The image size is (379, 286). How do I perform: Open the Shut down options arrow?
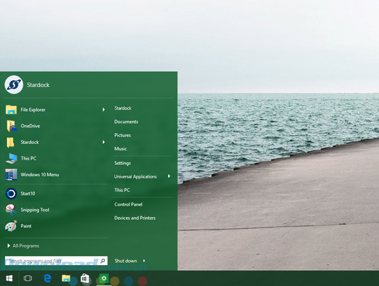coord(144,261)
